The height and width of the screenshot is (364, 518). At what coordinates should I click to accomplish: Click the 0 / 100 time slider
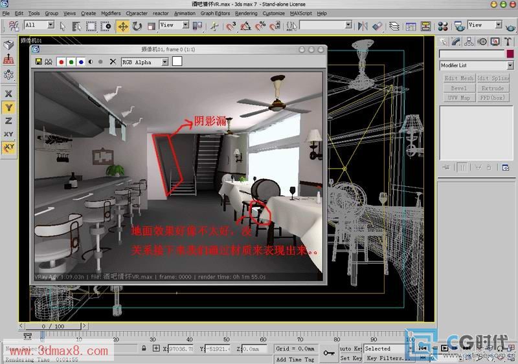(x=53, y=326)
